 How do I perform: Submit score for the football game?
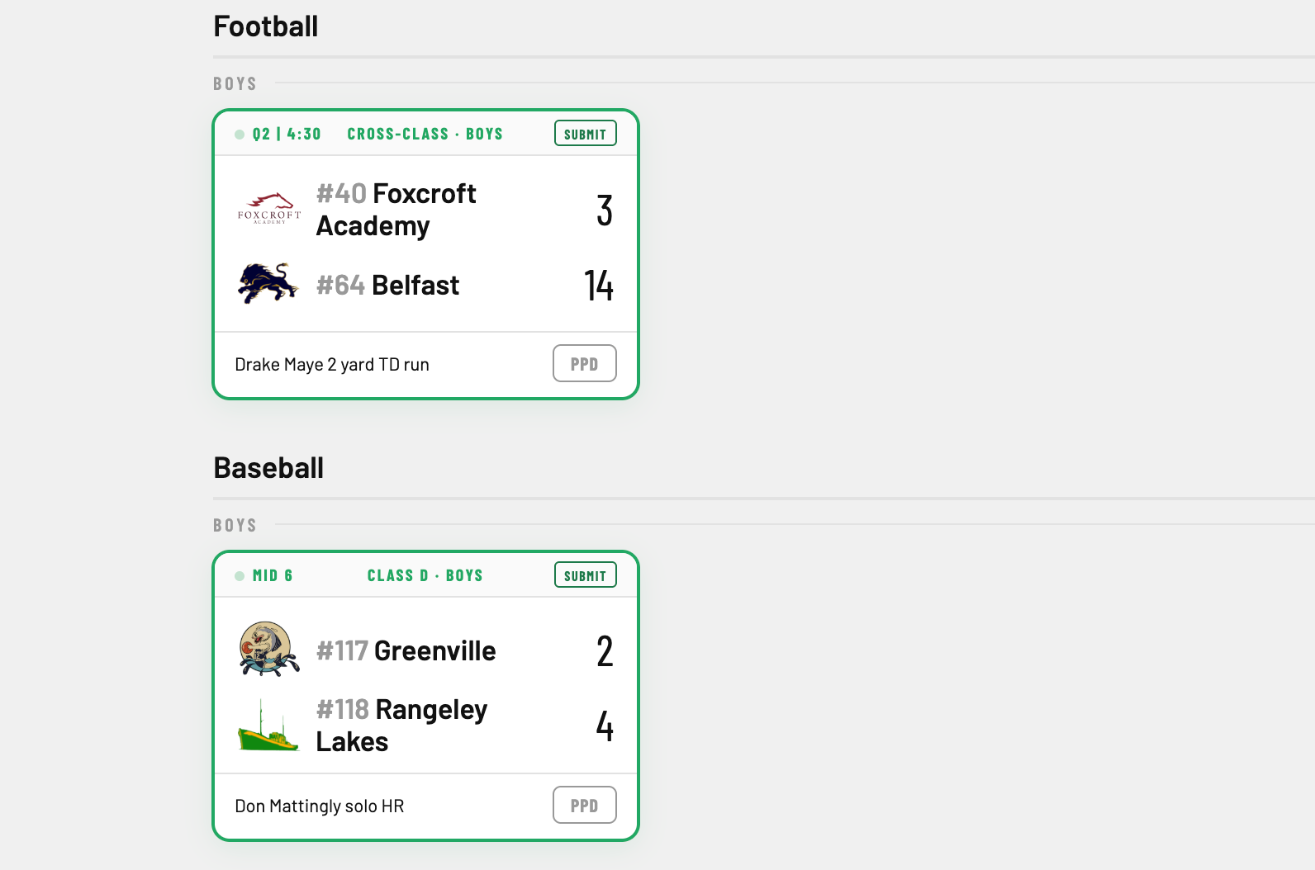point(585,134)
